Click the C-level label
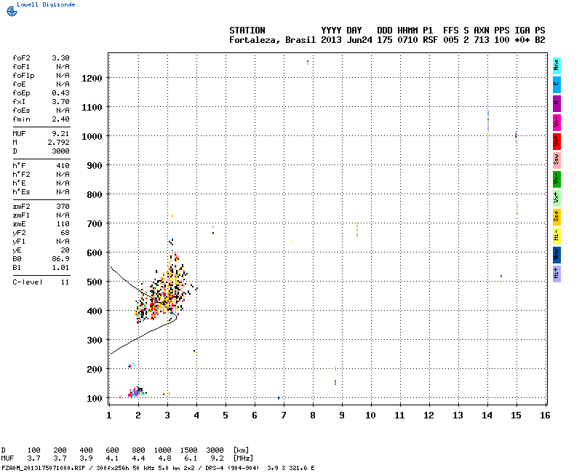 click(x=28, y=282)
